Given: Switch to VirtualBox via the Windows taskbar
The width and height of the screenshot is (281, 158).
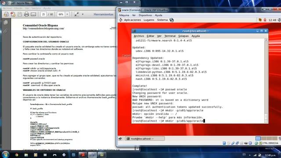Looking at the screenshot, I should (92, 155).
